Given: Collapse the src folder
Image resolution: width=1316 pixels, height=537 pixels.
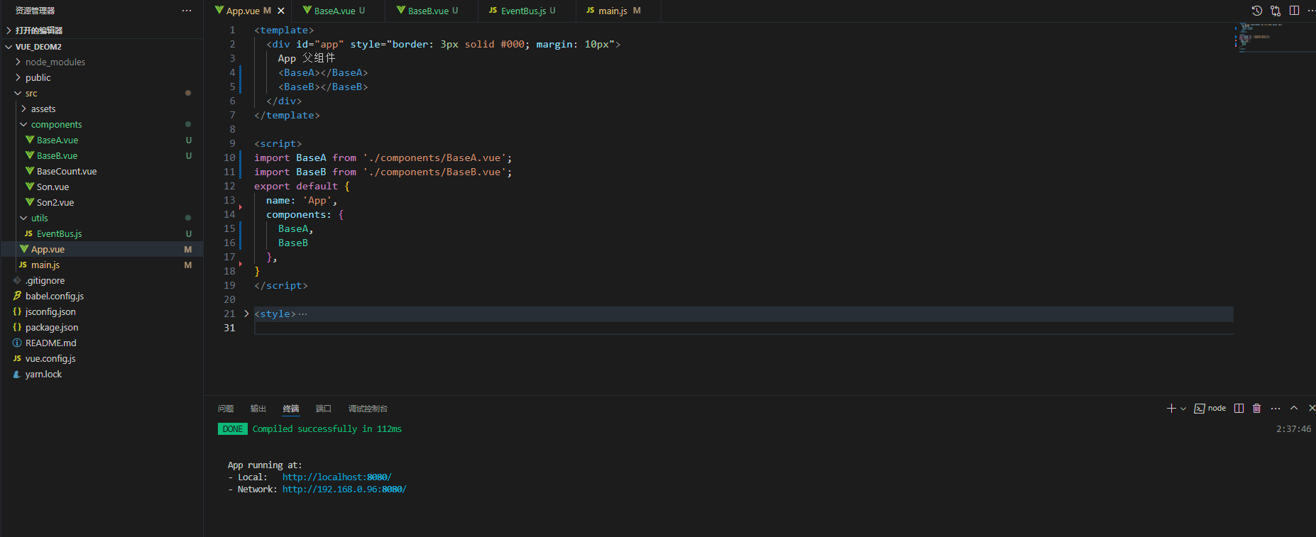Looking at the screenshot, I should (102, 94).
